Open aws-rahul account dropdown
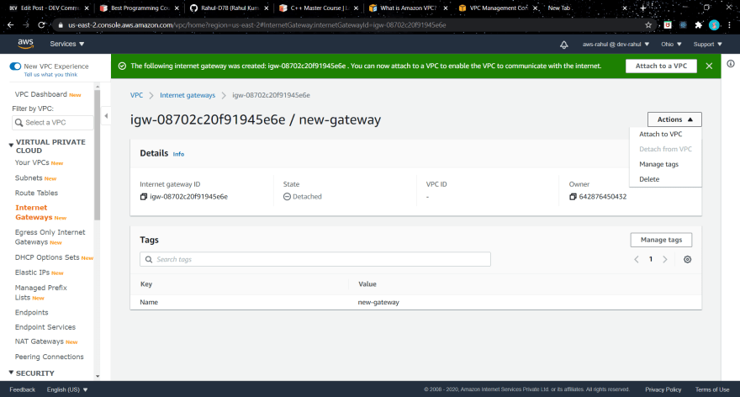 616,45
